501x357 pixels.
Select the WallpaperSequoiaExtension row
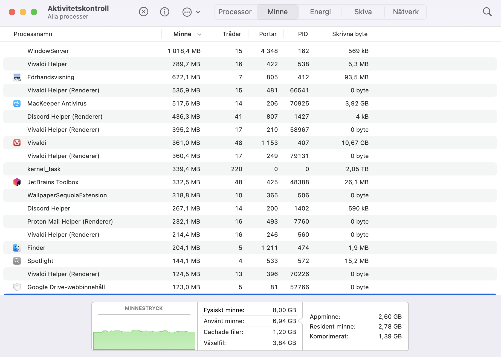250,195
